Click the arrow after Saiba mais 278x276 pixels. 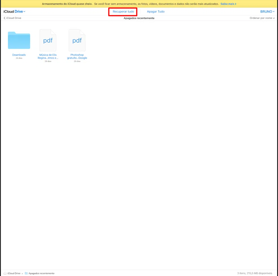point(236,4)
